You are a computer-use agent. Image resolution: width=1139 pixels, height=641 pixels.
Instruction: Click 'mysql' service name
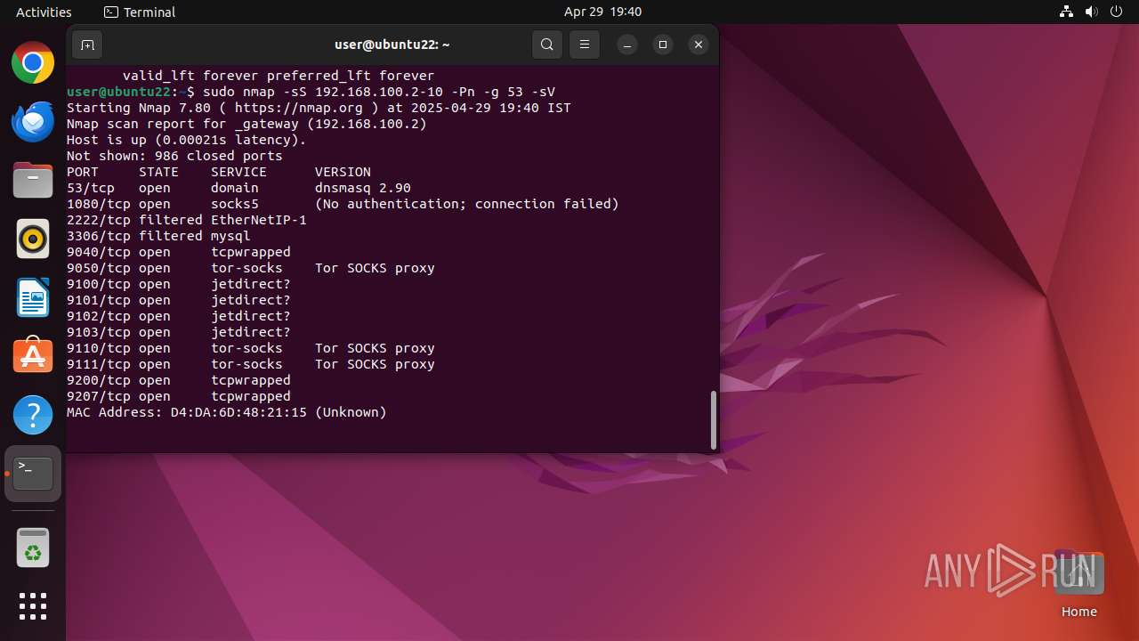[230, 236]
